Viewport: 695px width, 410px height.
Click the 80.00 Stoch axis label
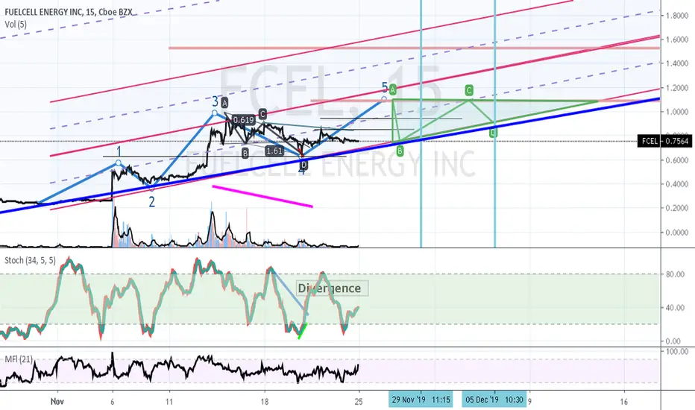coord(673,274)
